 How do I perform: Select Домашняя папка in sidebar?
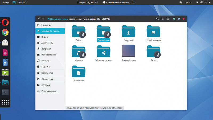(x=50, y=31)
